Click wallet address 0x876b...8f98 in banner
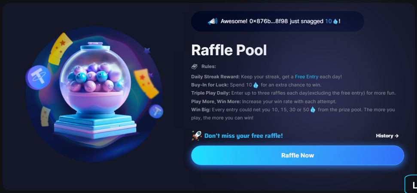Viewport: 417px width, 193px height. coord(268,21)
